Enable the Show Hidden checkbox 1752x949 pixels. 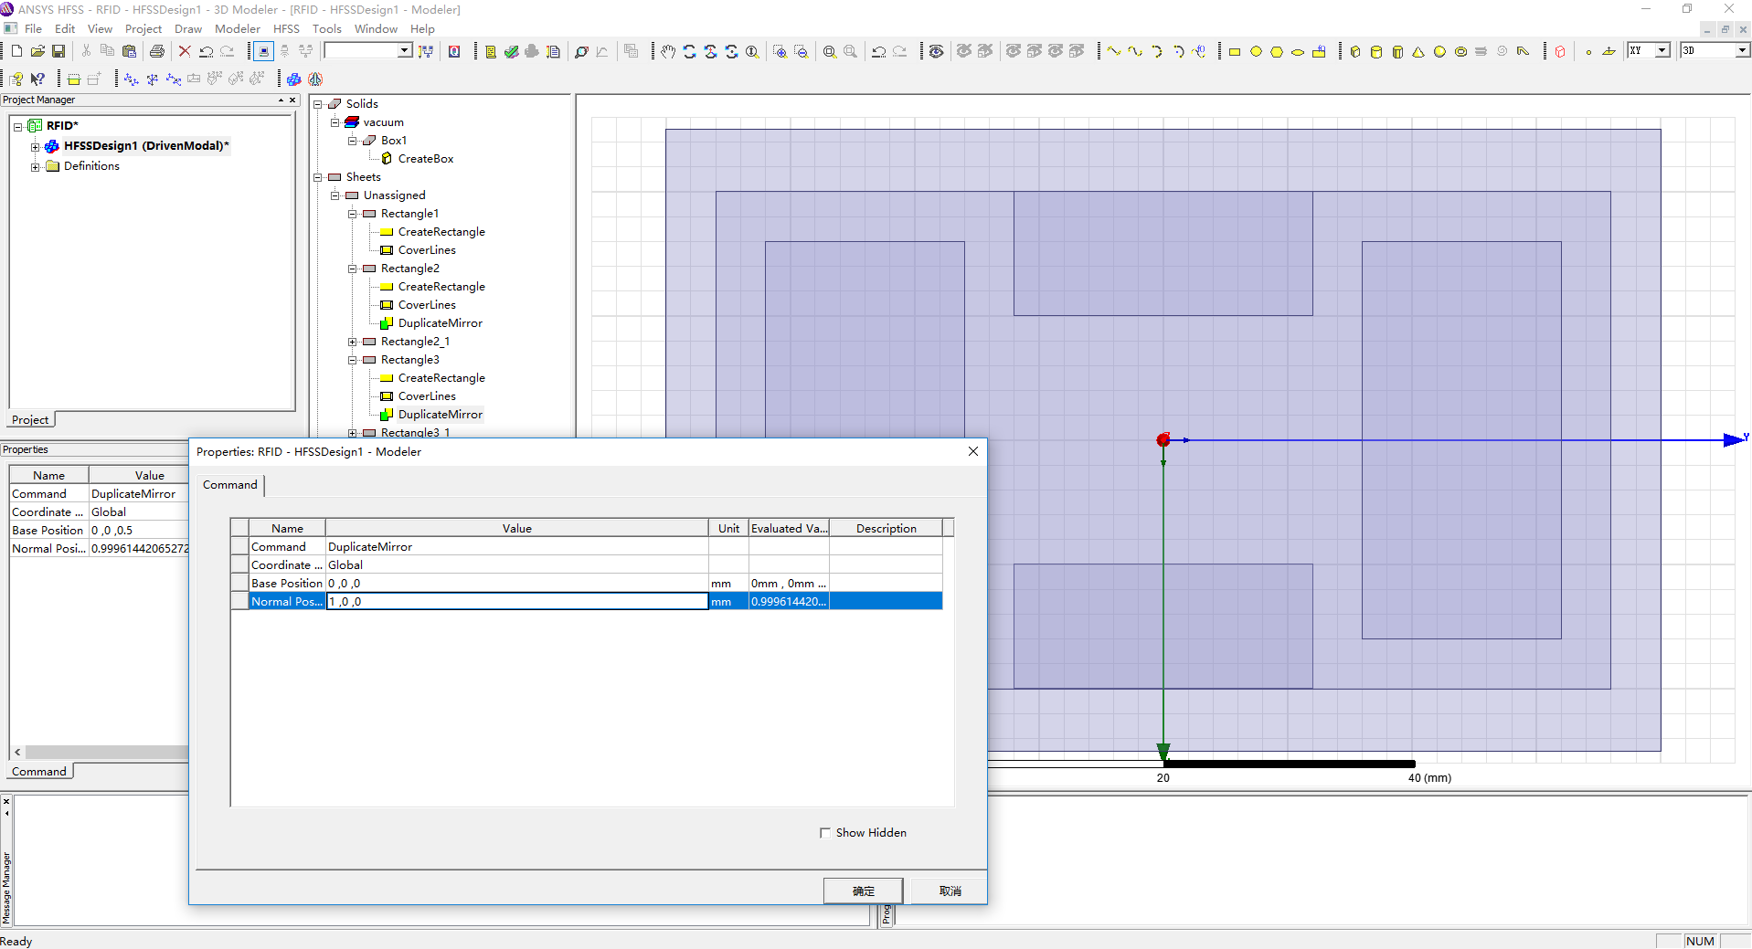tap(825, 833)
